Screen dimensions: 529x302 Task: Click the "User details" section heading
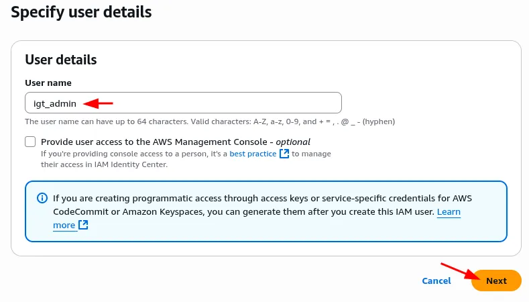[x=61, y=60]
